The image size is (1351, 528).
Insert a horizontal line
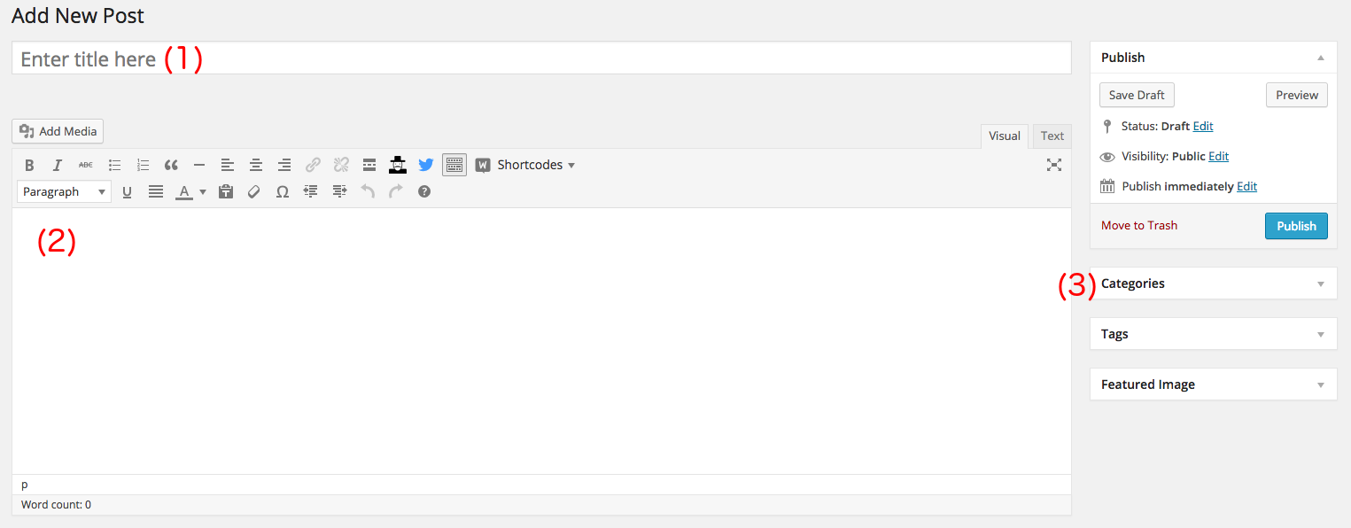pyautogui.click(x=199, y=165)
